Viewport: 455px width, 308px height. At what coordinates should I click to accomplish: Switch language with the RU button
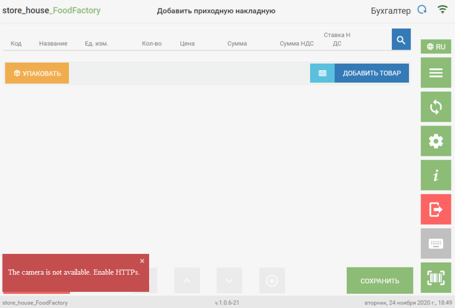tap(435, 47)
